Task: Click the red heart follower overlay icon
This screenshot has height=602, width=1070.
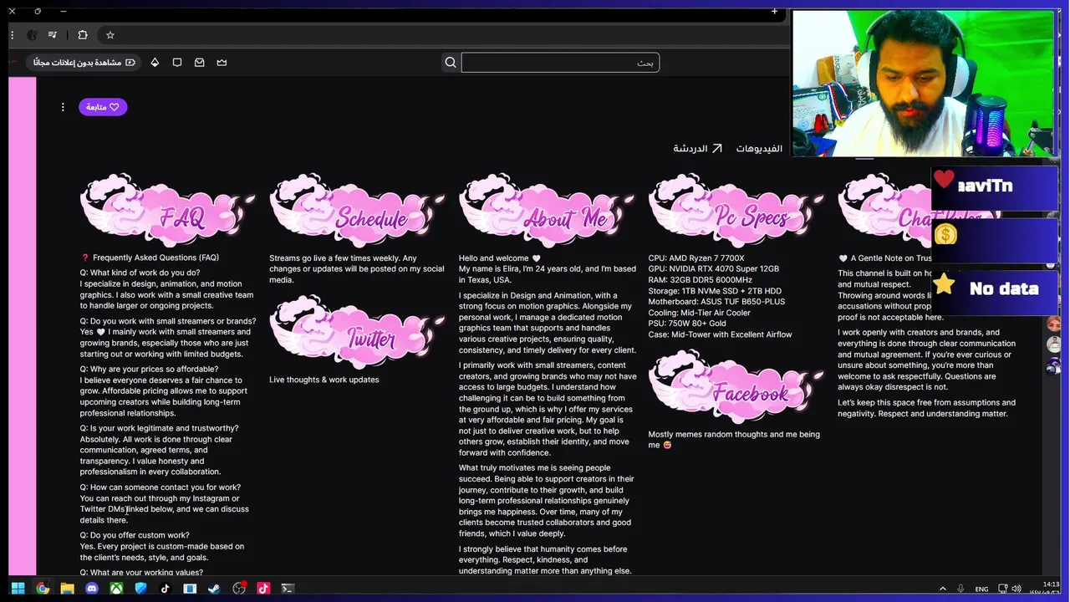Action: (x=944, y=180)
